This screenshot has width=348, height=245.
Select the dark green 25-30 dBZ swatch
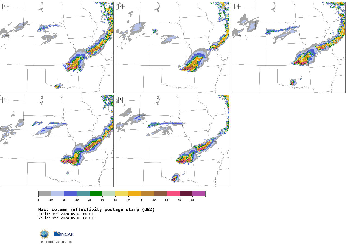[x=96, y=194]
